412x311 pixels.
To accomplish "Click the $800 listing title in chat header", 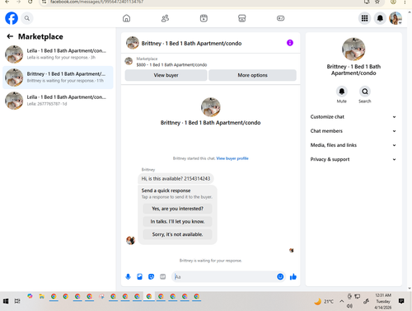I will click(171, 65).
